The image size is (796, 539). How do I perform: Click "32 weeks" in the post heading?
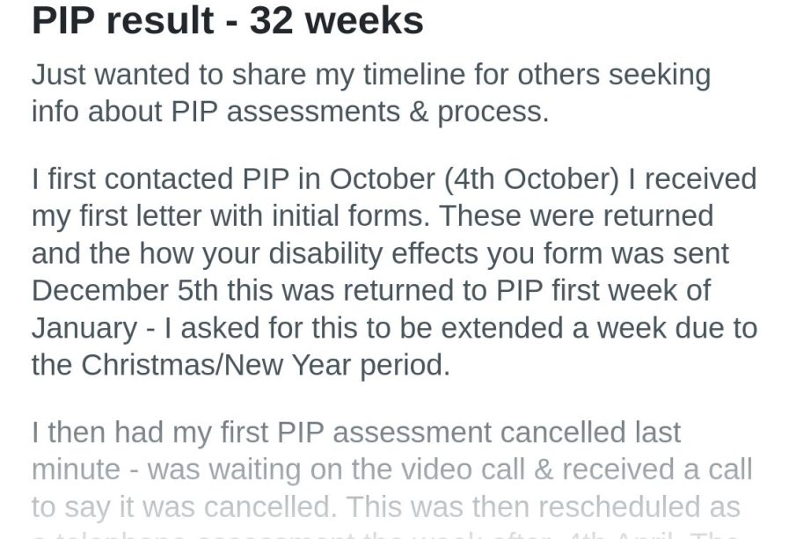336,20
